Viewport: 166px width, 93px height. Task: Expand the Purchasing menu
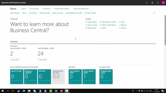pyautogui.click(x=35, y=9)
